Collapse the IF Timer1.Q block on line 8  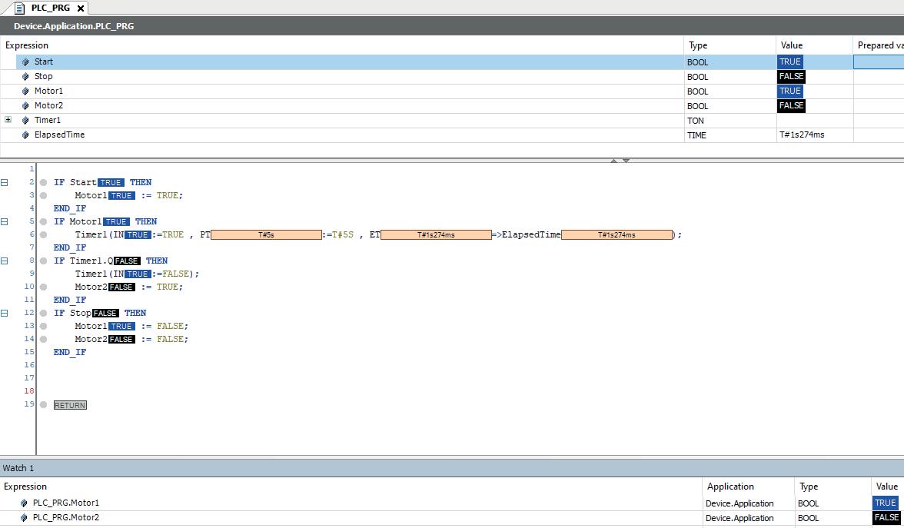tap(4, 261)
